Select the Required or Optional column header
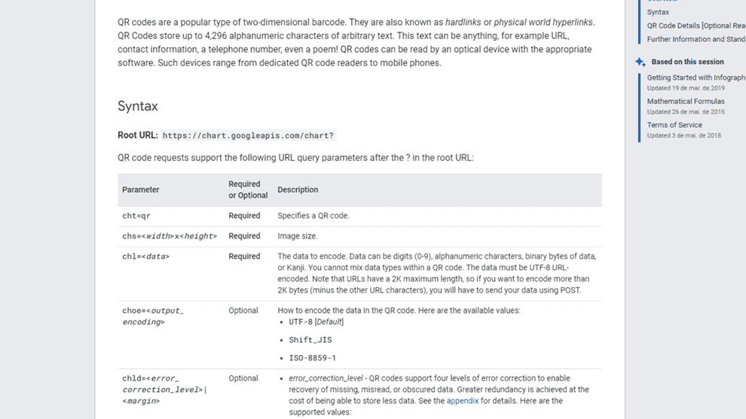 (x=248, y=190)
